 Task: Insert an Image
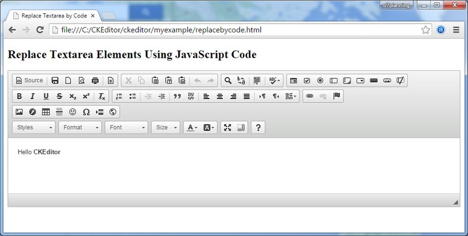click(19, 112)
